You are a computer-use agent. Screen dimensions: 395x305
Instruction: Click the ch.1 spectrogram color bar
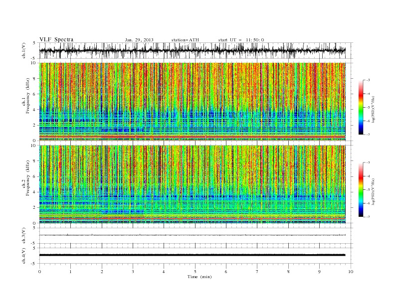coord(361,107)
